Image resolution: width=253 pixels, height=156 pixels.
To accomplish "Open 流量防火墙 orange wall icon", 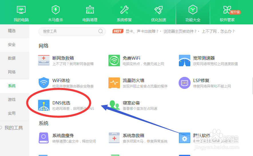I will click(x=114, y=83).
